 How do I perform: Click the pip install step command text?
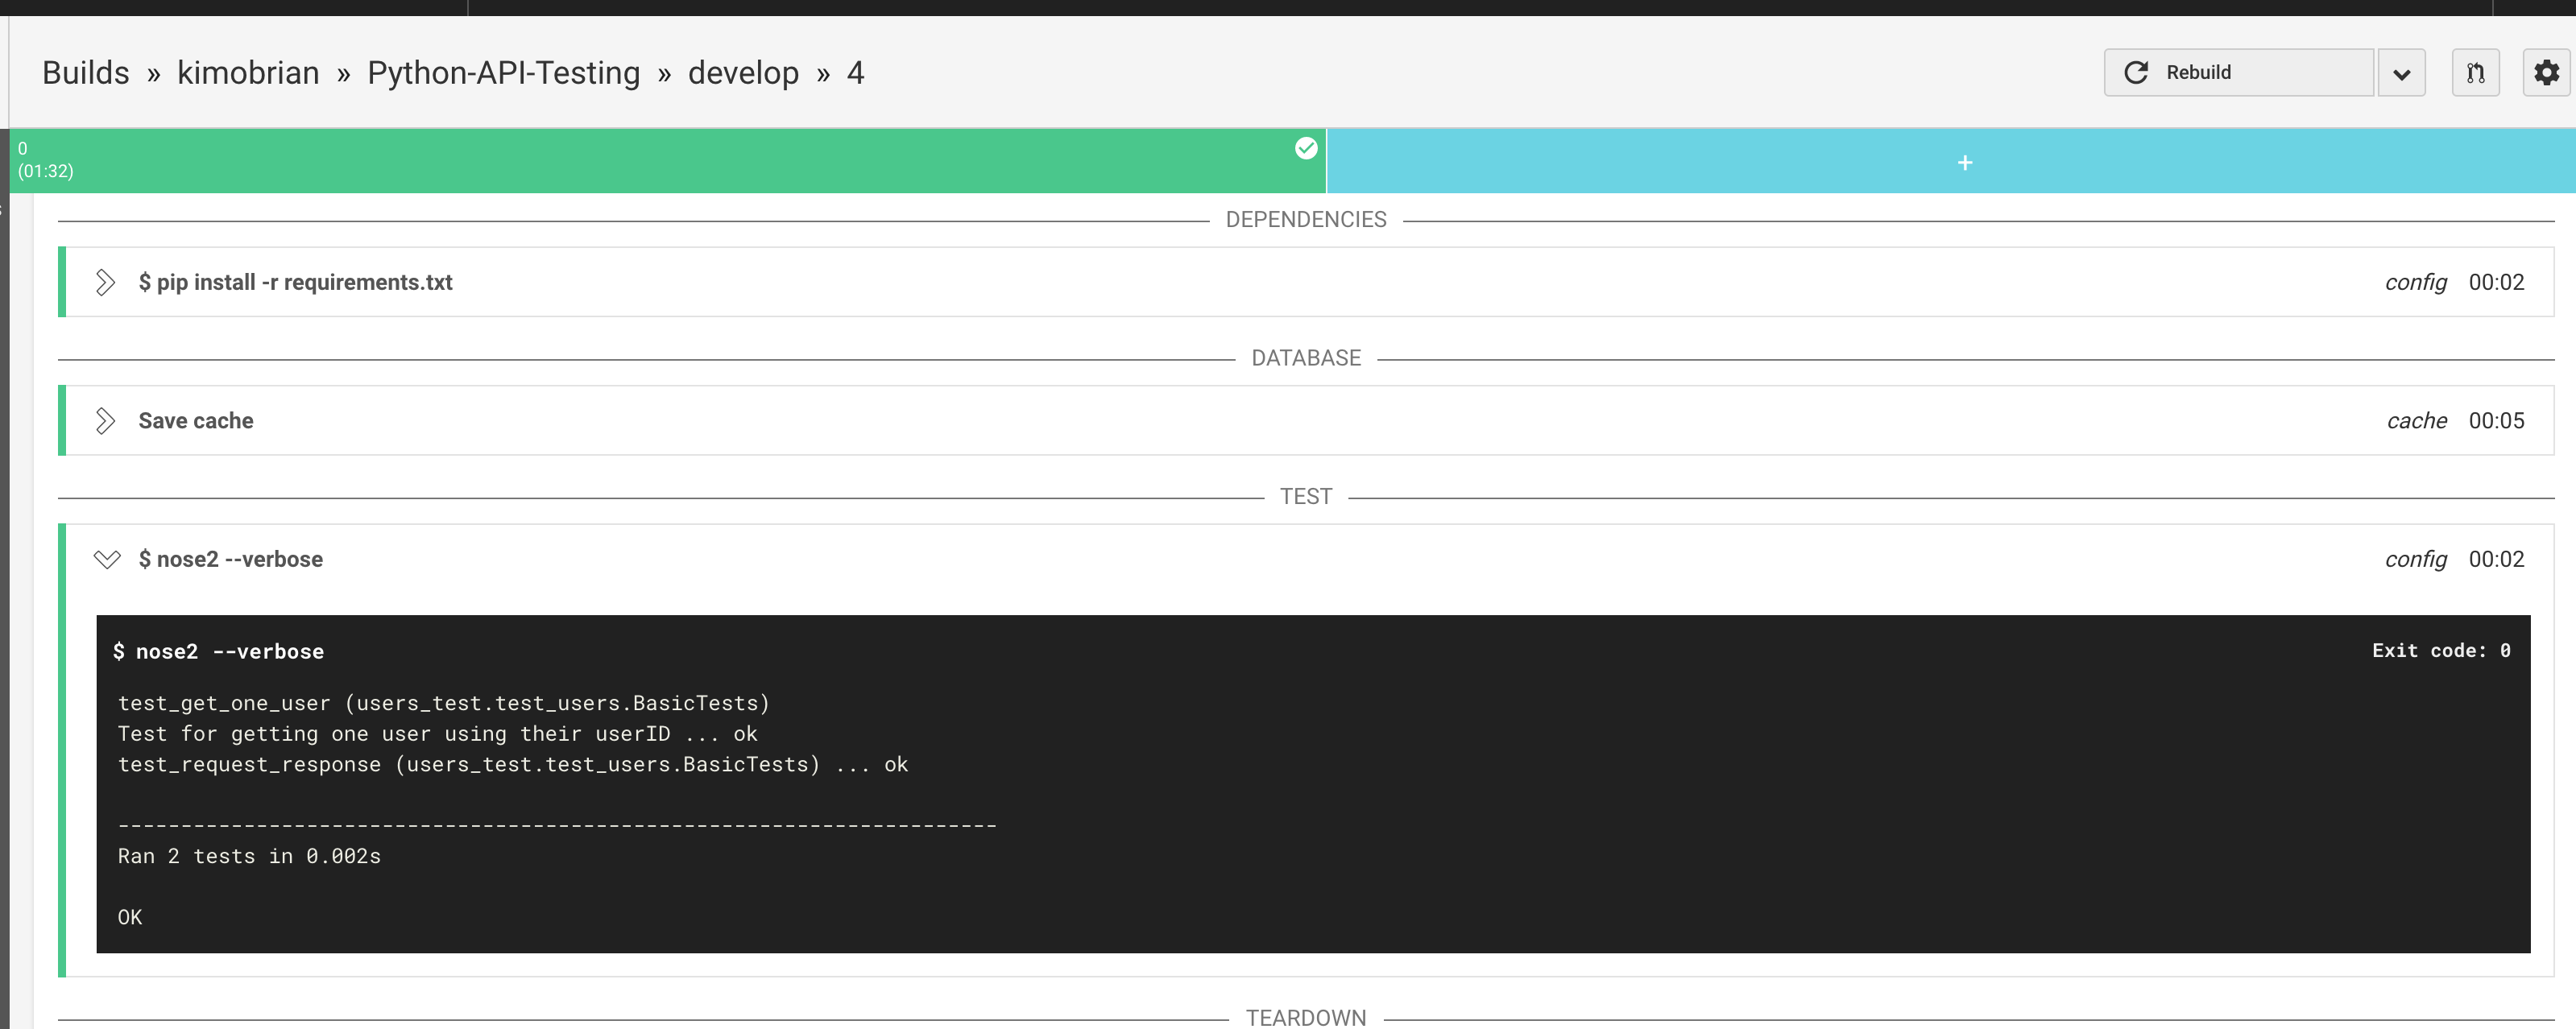[x=296, y=282]
